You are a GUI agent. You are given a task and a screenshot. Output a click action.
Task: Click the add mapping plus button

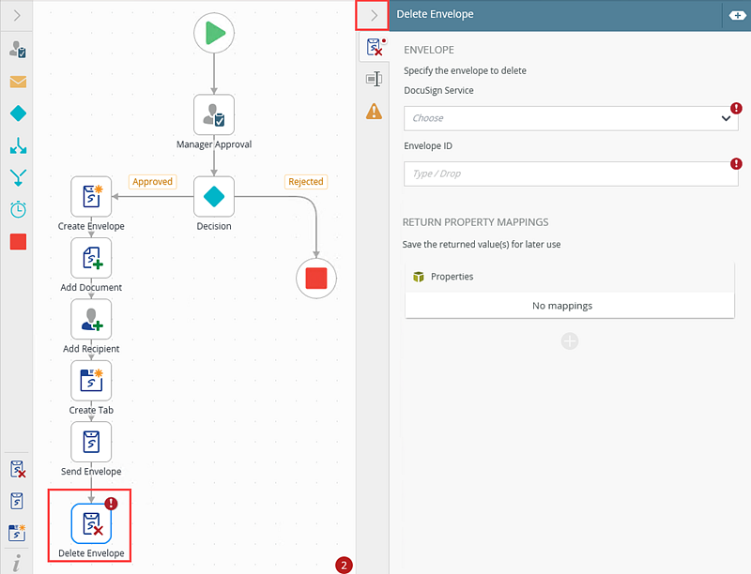570,341
